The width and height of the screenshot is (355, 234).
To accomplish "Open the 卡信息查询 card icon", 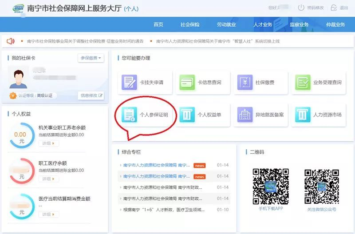I will (187, 83).
